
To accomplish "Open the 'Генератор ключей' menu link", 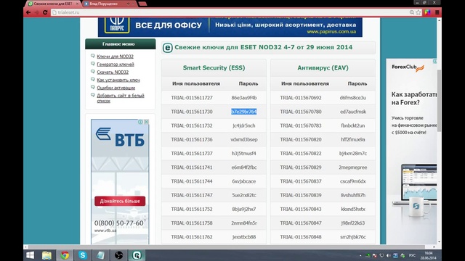I will click(x=116, y=65).
